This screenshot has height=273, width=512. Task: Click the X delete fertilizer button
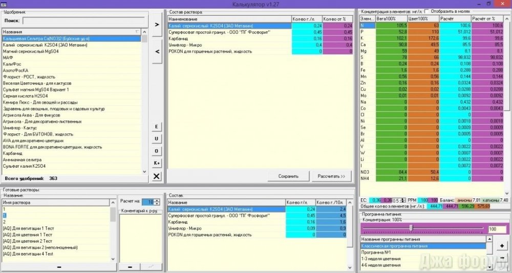156,176
